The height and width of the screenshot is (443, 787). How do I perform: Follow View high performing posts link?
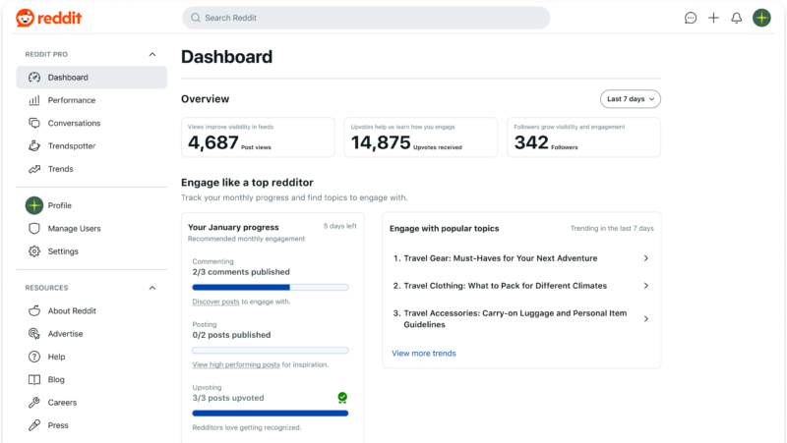[x=236, y=364]
